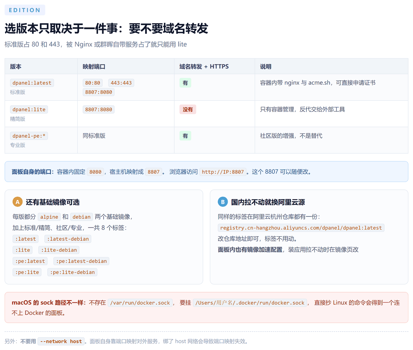Click 8807:8080 in the dpanel:latest row

[99, 92]
